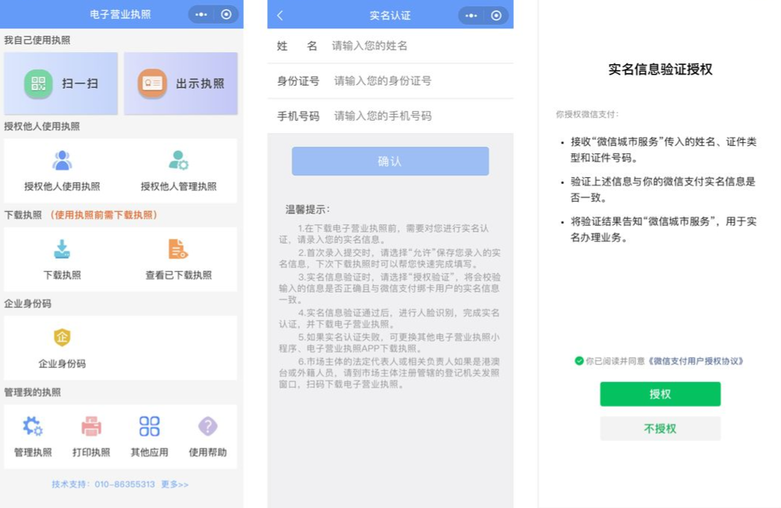Click the 温馨提示 heading
781x508 pixels.
(307, 209)
